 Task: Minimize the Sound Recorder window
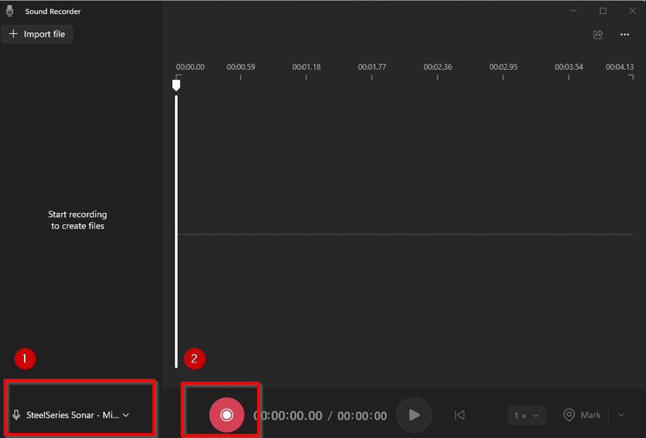573,11
